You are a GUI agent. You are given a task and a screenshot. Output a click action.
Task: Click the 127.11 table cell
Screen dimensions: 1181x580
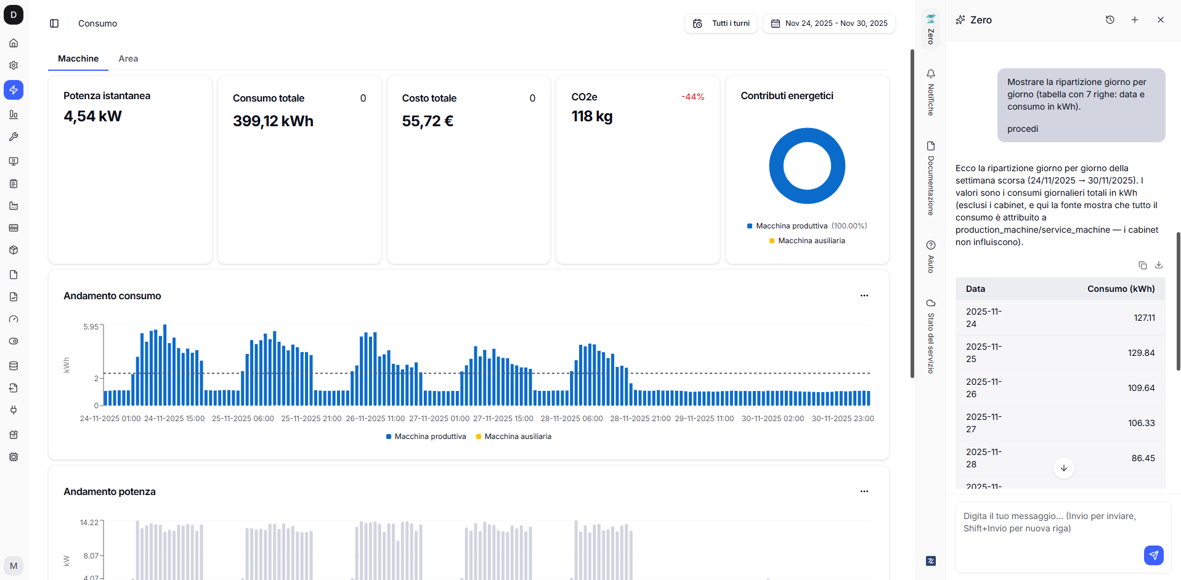coord(1145,318)
